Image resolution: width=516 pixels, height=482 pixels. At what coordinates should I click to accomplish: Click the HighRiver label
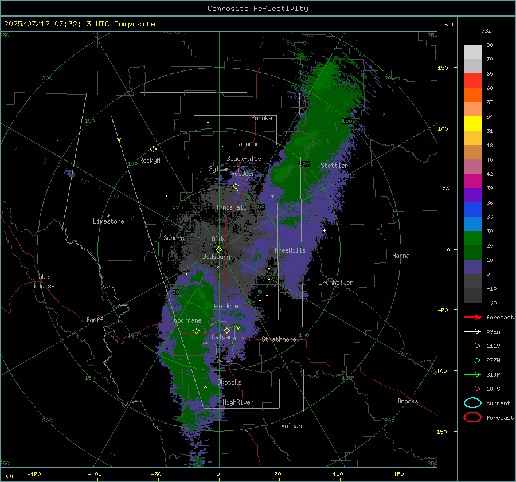coord(238,402)
